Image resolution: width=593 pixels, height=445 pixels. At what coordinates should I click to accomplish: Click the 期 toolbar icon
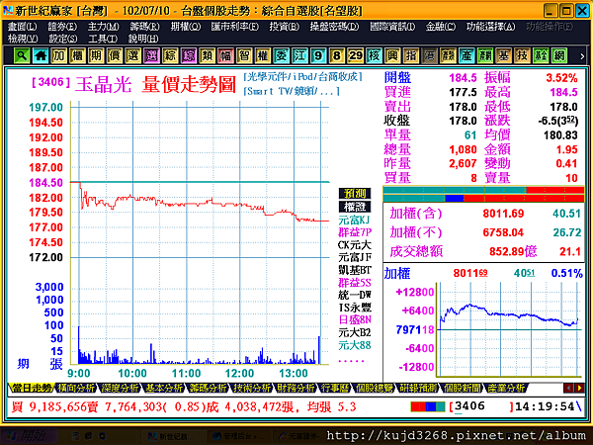tap(96, 56)
